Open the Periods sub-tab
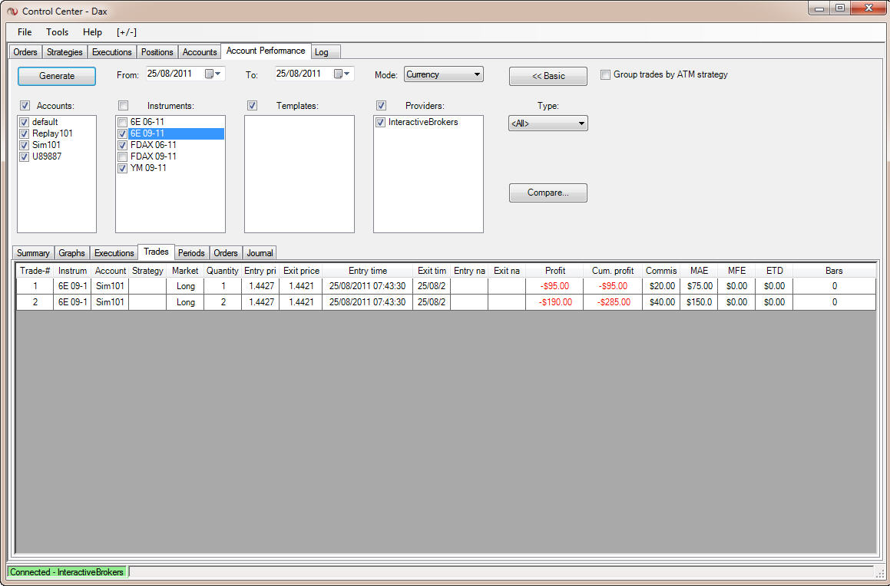This screenshot has height=586, width=890. (191, 253)
